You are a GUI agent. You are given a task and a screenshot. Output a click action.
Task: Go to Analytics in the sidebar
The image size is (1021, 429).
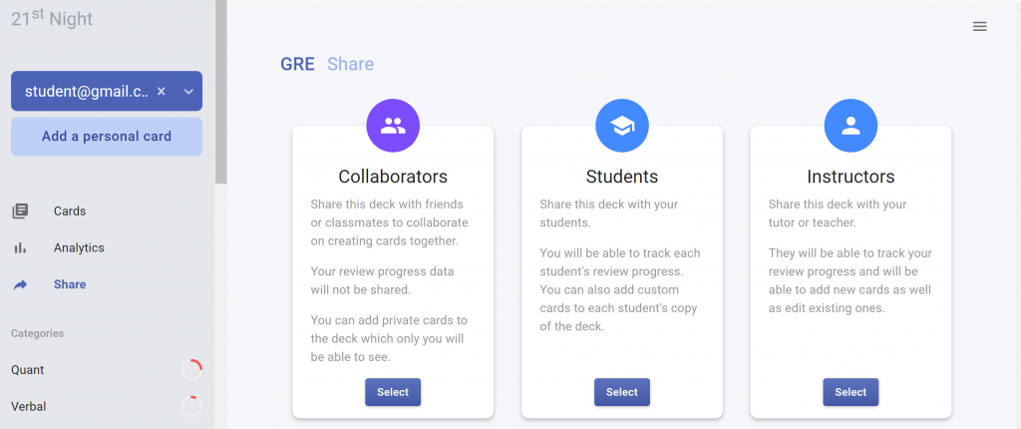click(79, 247)
